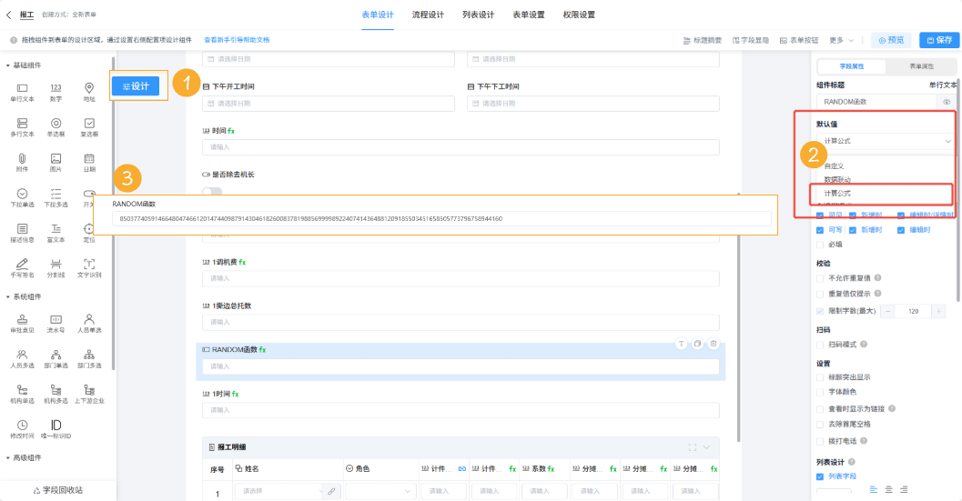The width and height of the screenshot is (962, 501).
Task: Open the 默认值 计算公式 dropdown
Action: pyautogui.click(x=886, y=141)
